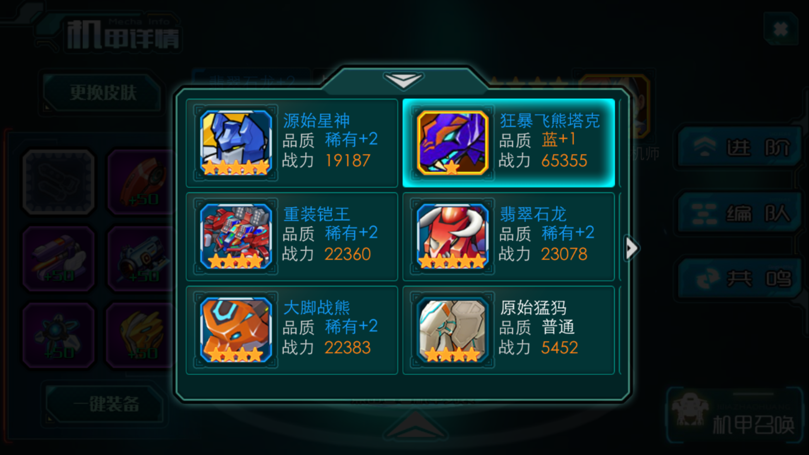The width and height of the screenshot is (809, 455).
Task: Open the 进阶 upgrade tab
Action: click(739, 147)
